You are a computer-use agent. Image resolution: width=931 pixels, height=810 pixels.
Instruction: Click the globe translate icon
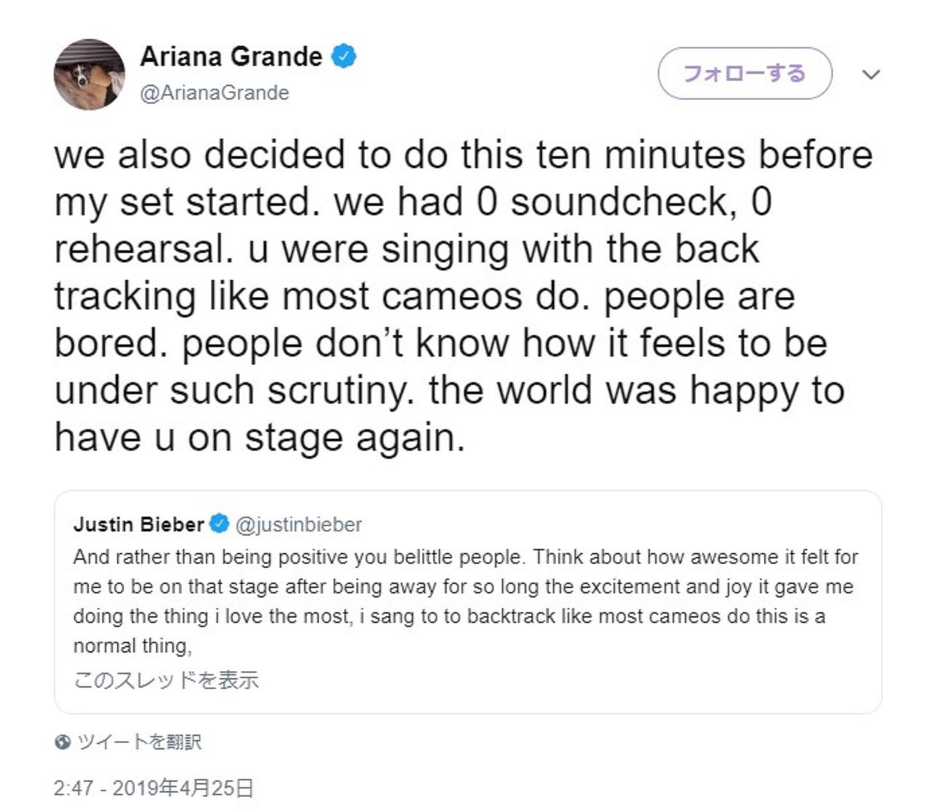coord(63,742)
